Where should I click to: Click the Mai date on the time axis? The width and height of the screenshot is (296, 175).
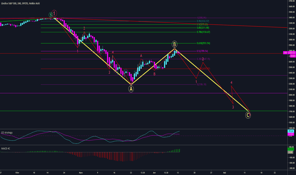225,173
